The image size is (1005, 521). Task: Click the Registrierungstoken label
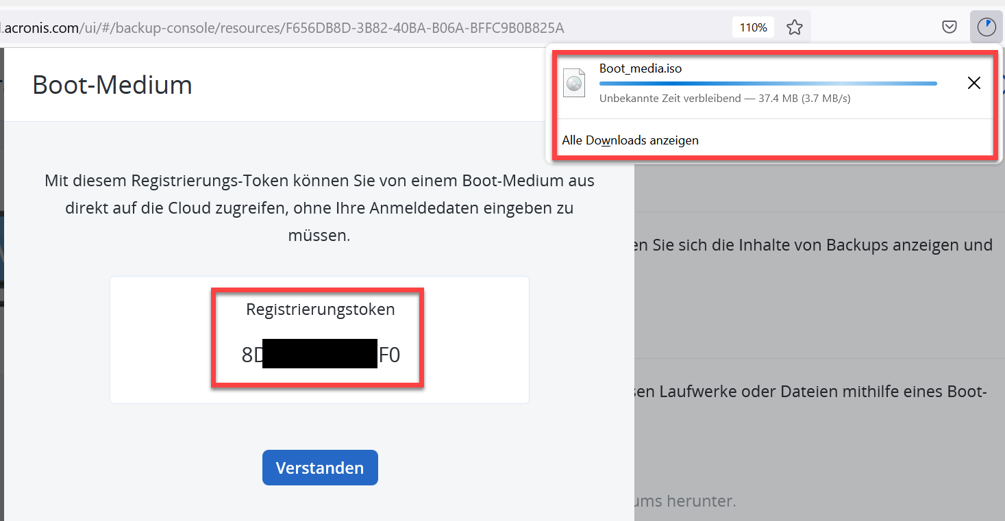point(320,309)
